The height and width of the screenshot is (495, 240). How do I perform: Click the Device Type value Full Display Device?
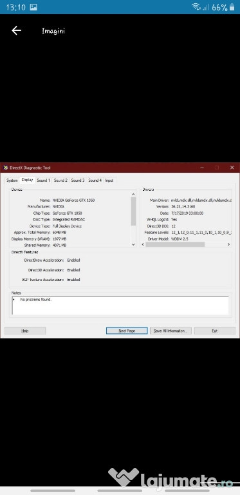(67, 226)
